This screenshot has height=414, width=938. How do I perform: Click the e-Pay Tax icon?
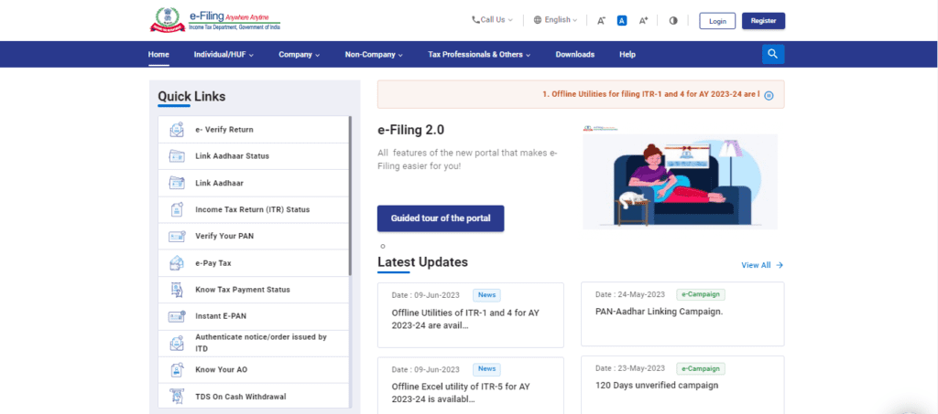177,263
